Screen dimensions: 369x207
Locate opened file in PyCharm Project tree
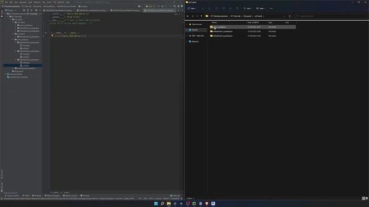tap(24, 10)
